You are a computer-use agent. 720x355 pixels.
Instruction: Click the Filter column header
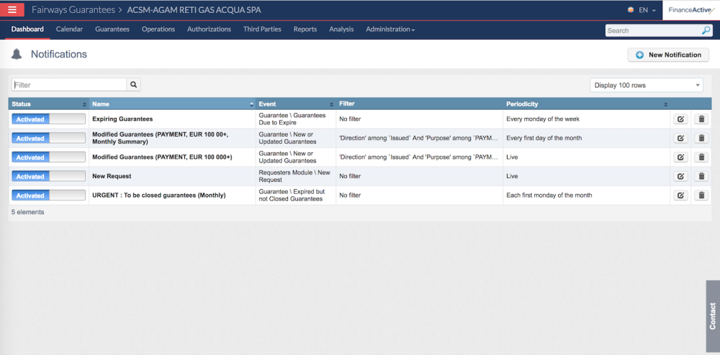pos(419,104)
